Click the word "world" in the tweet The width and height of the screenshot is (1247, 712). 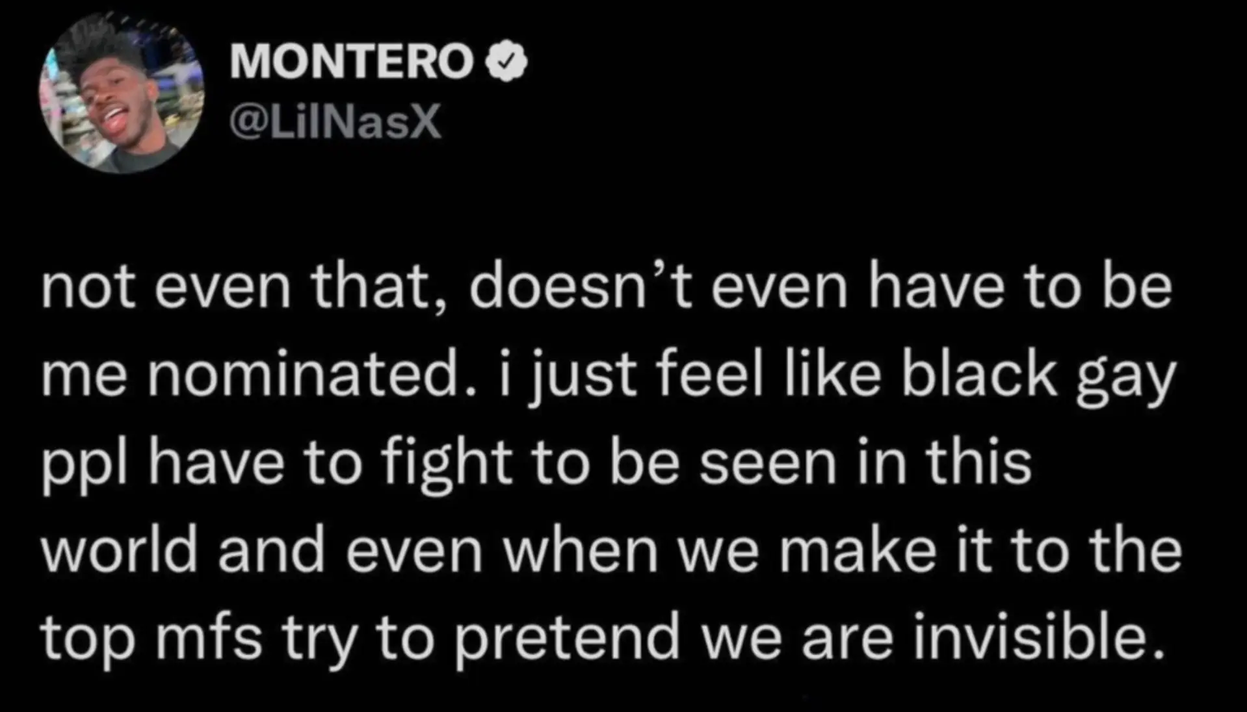pyautogui.click(x=120, y=551)
